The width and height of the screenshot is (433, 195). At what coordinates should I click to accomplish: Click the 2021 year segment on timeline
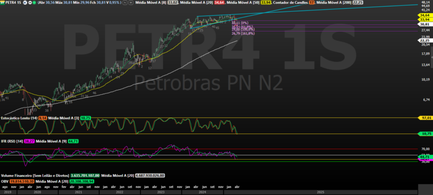[x=79, y=192]
